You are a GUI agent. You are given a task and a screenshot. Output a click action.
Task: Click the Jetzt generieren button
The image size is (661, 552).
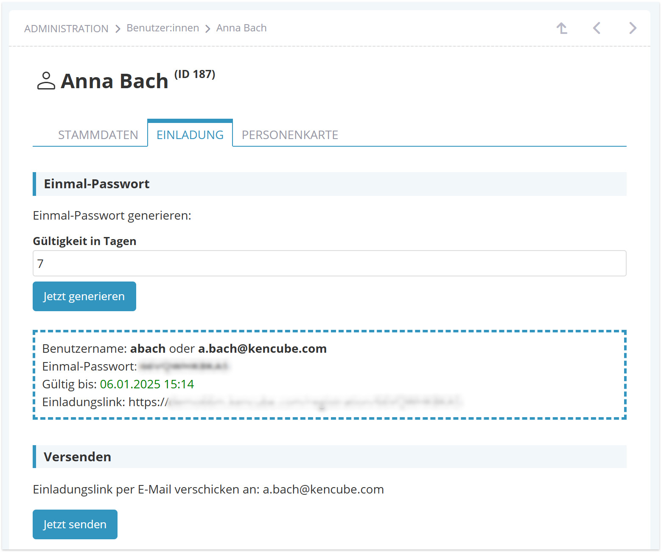click(x=84, y=296)
